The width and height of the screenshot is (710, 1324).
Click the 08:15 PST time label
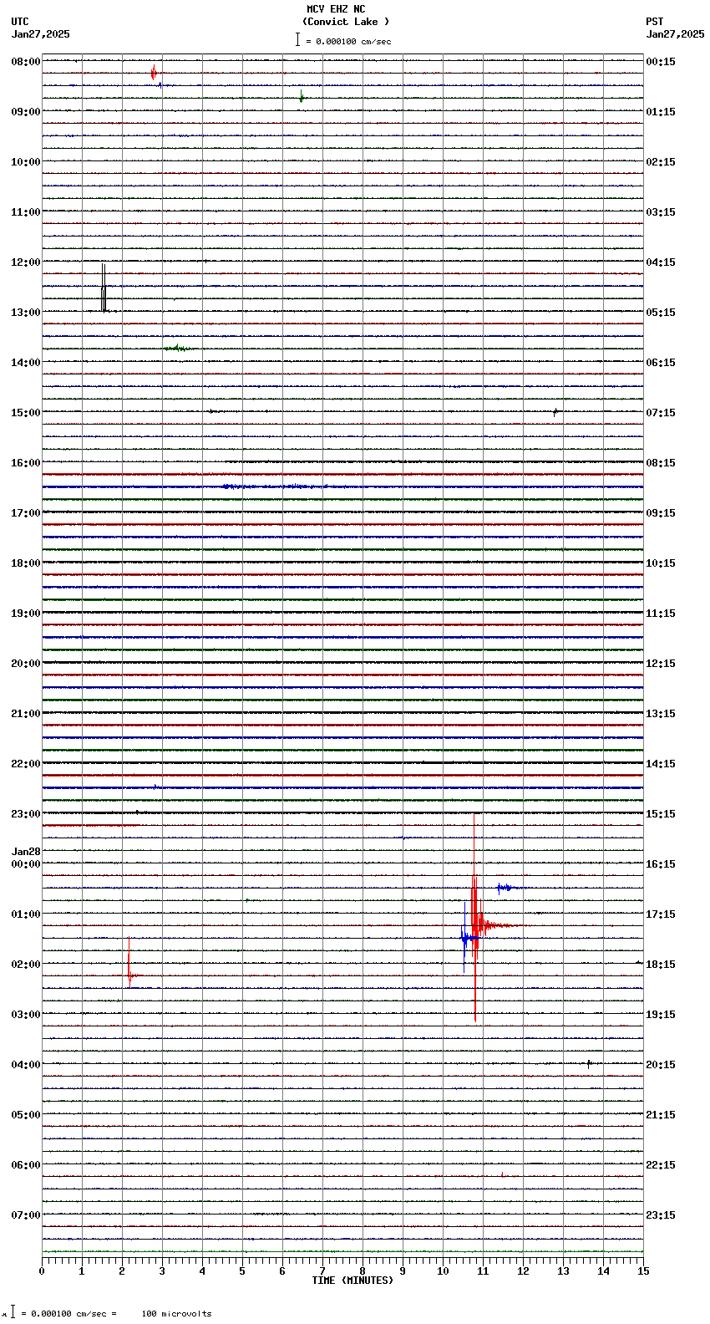point(661,463)
